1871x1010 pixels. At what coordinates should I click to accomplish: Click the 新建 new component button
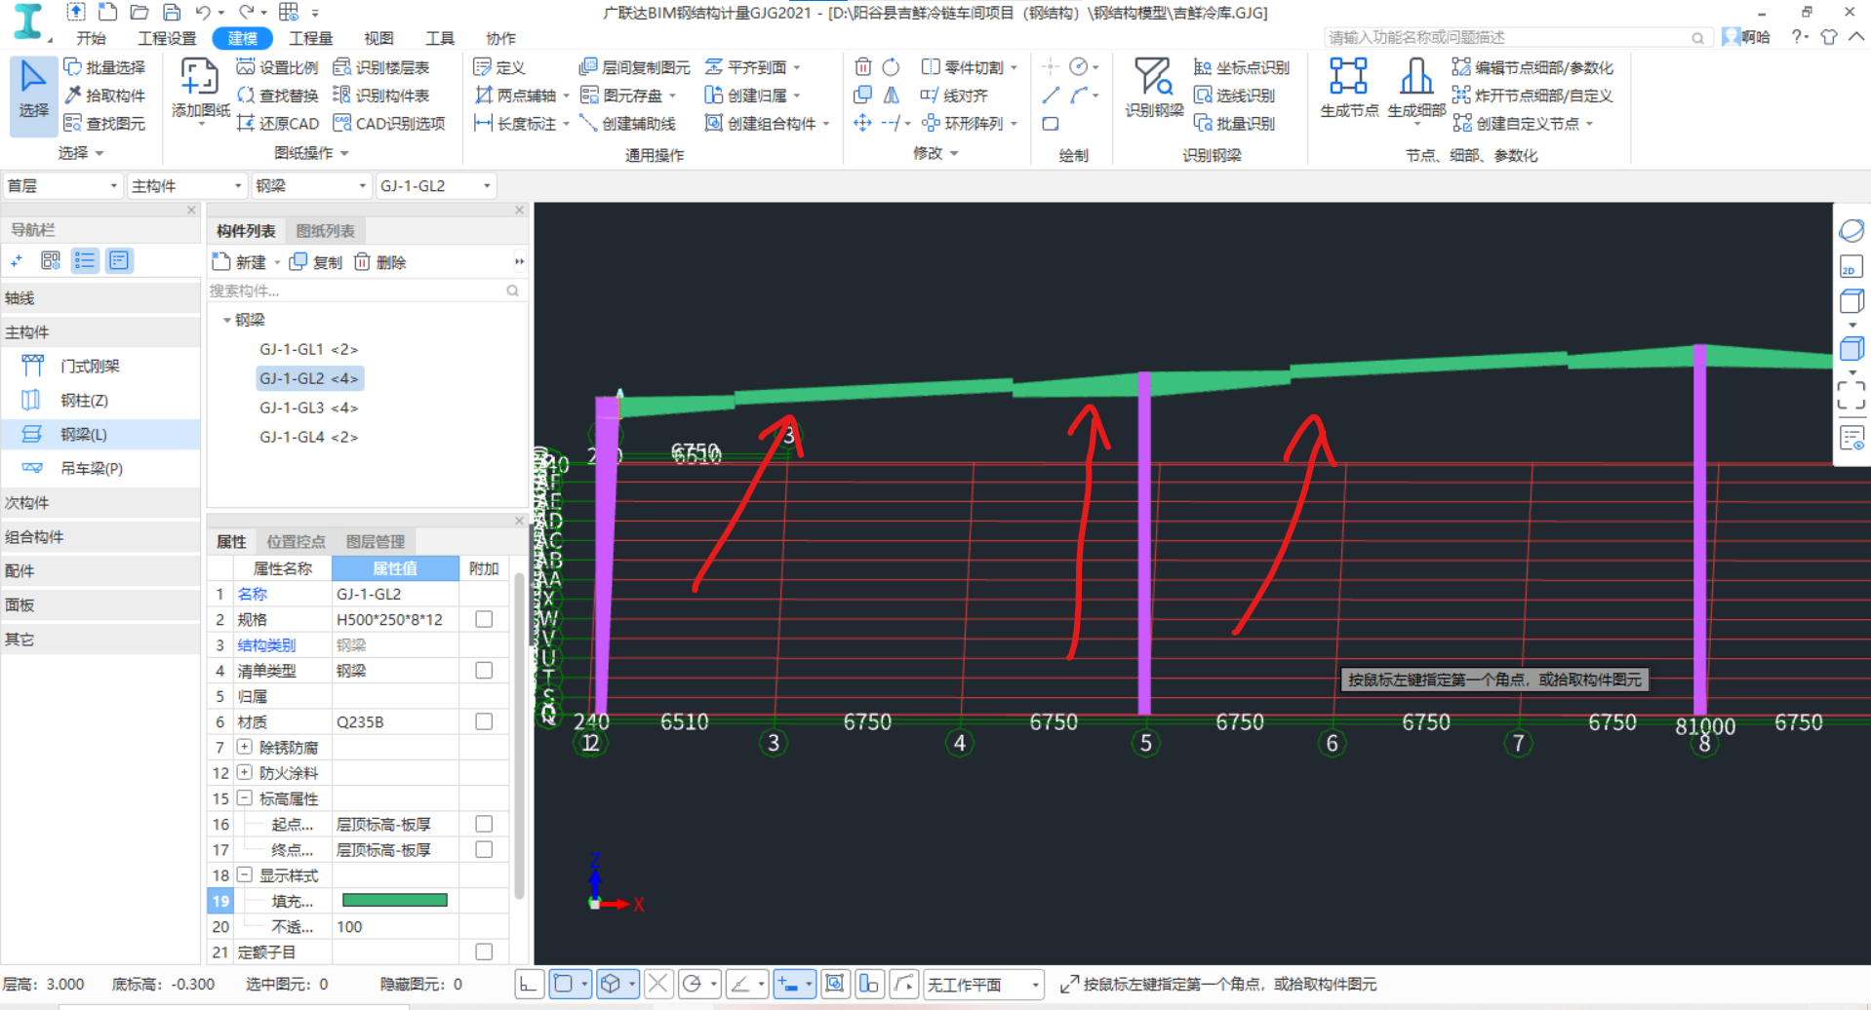click(240, 261)
